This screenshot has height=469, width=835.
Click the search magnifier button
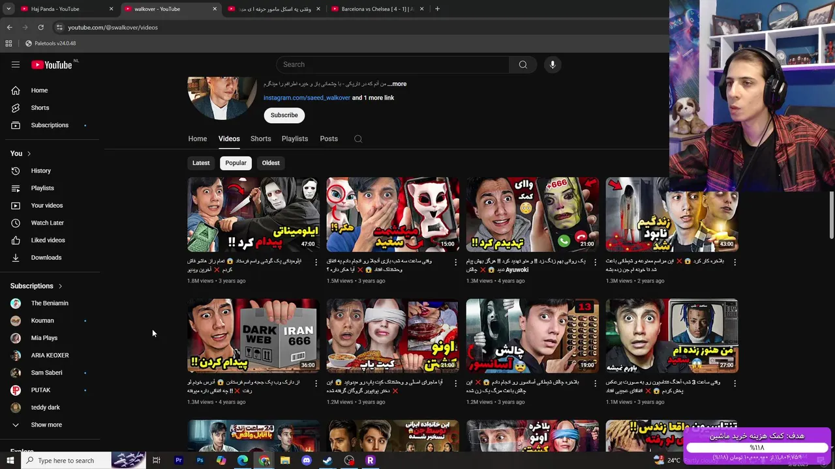point(523,64)
